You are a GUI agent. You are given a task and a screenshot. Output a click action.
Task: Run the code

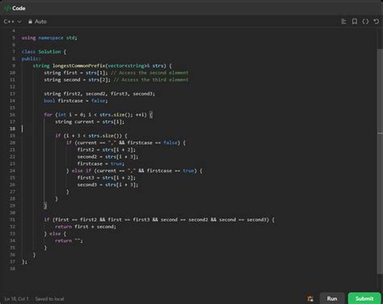click(332, 298)
